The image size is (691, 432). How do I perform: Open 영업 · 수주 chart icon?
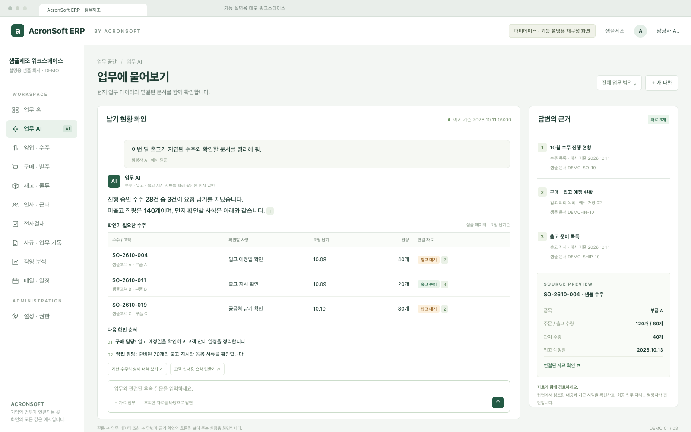coord(15,148)
